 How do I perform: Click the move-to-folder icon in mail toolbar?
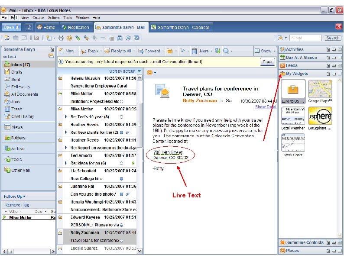tap(169, 51)
